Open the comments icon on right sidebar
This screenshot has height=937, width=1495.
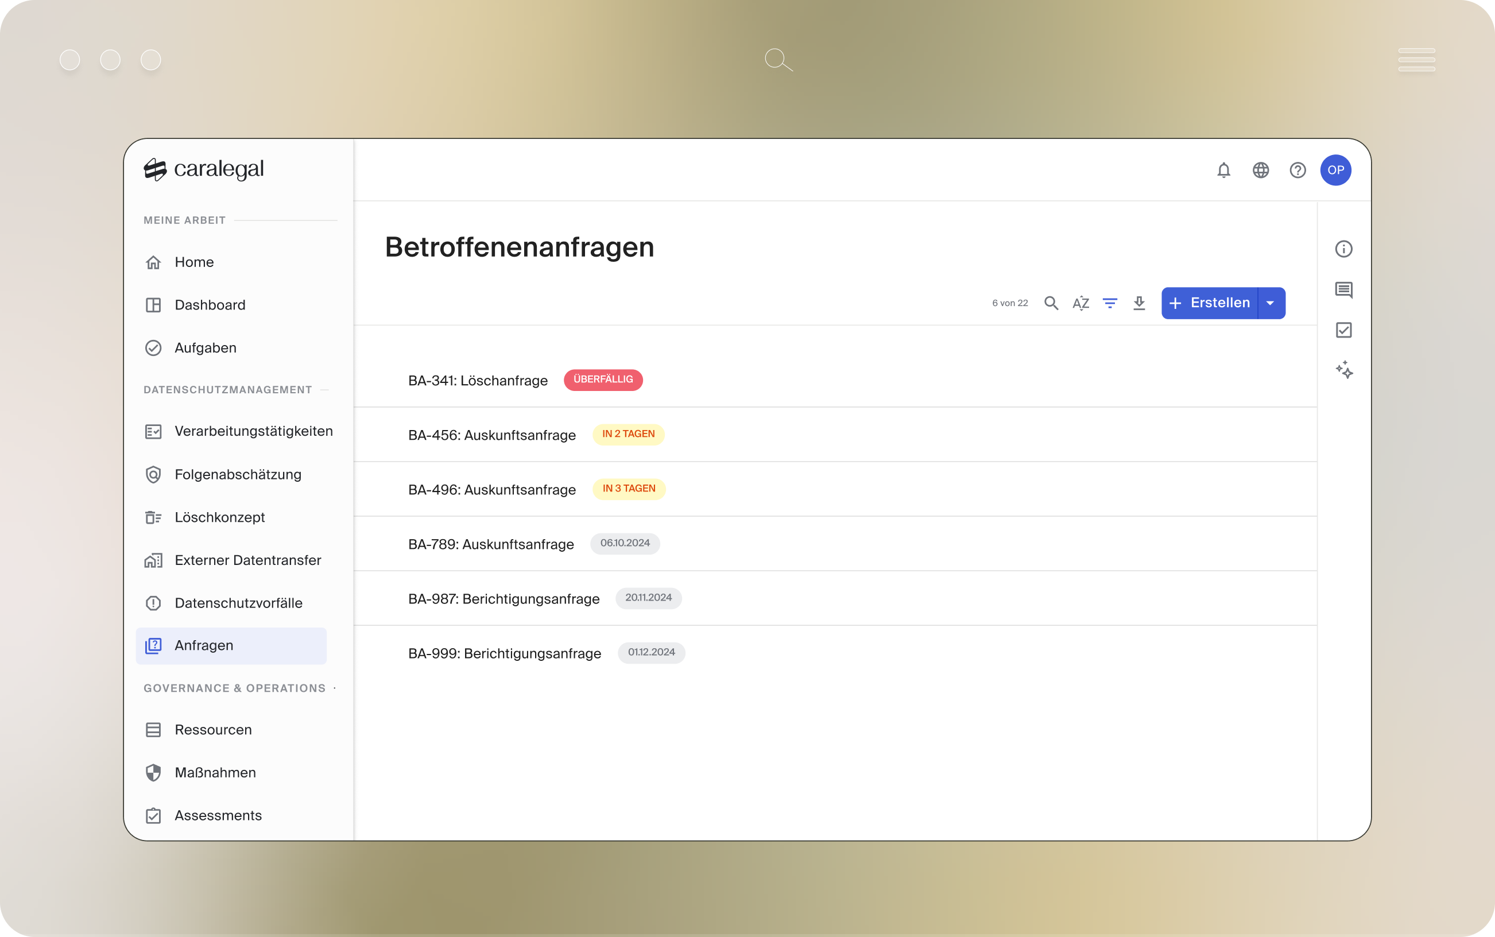(1344, 289)
